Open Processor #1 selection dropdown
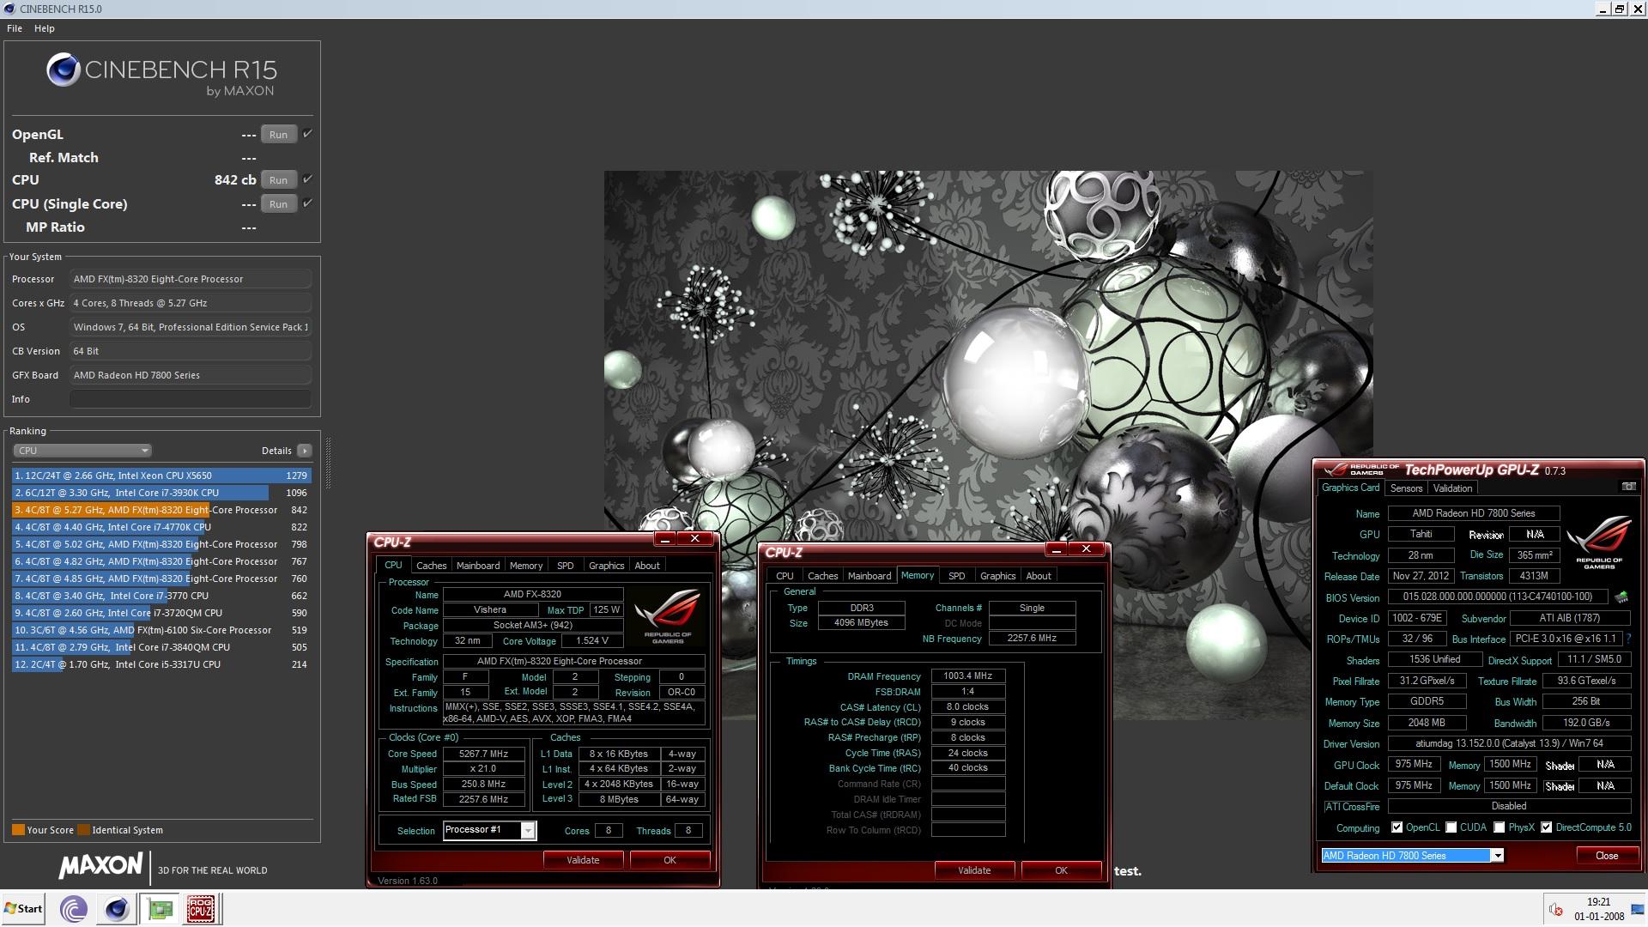 click(528, 830)
